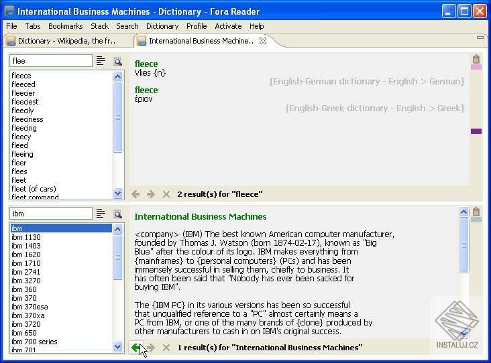
Task: Click the clipboard icon in lower definition pane
Action: pos(476,212)
